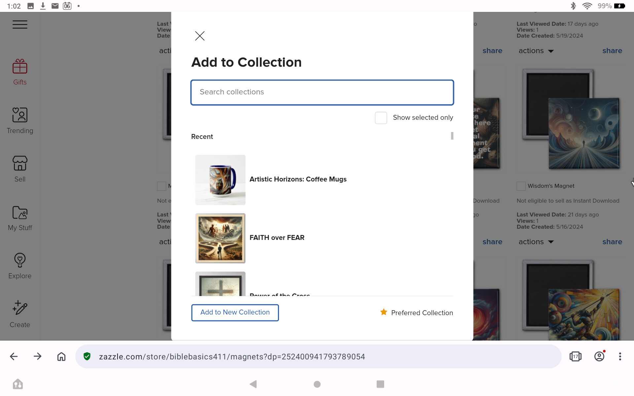Screen dimensions: 634x396
Task: Open browser account profile icon
Action: [599, 356]
